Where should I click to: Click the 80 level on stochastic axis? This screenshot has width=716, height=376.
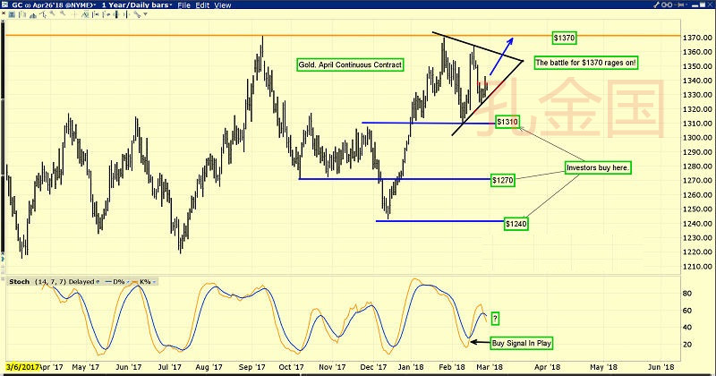pos(686,294)
